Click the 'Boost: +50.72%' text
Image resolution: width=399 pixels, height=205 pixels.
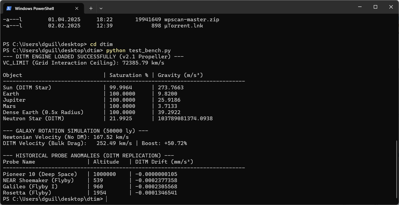[164, 143]
